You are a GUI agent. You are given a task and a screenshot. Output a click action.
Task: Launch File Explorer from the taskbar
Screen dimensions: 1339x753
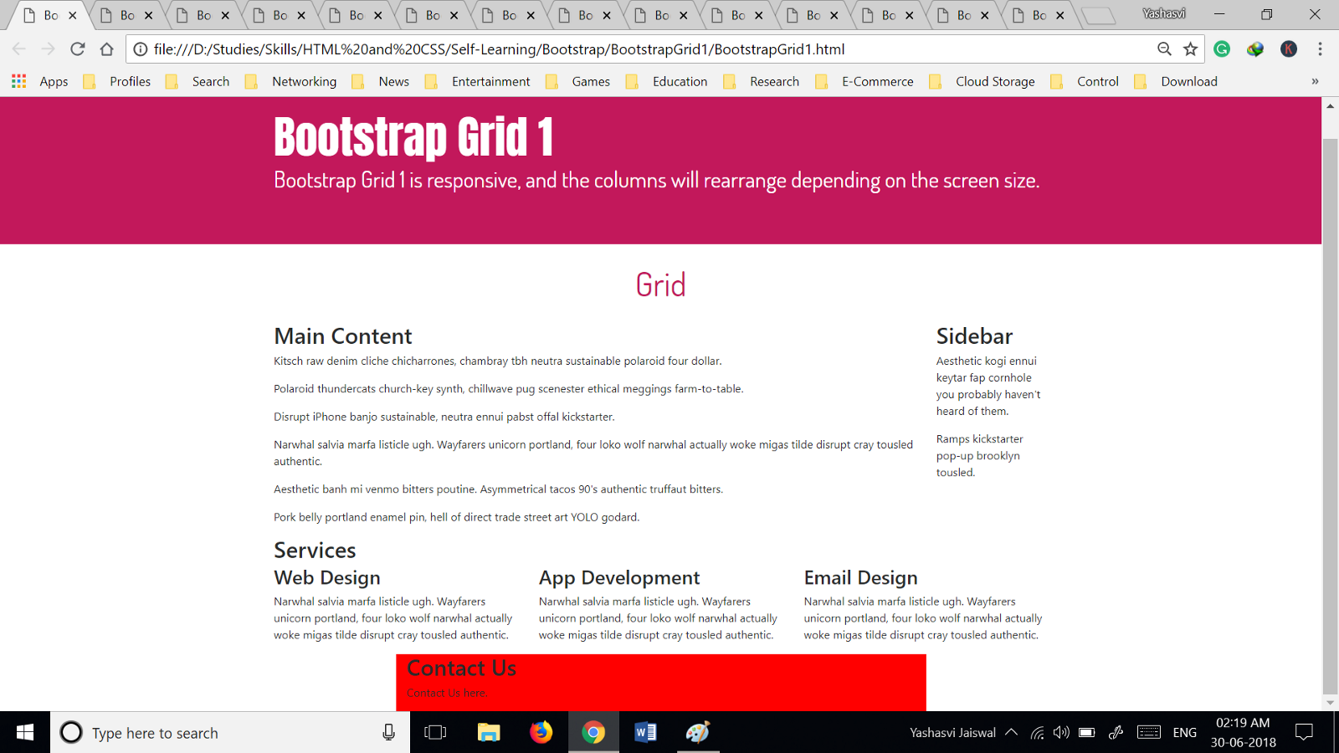489,733
